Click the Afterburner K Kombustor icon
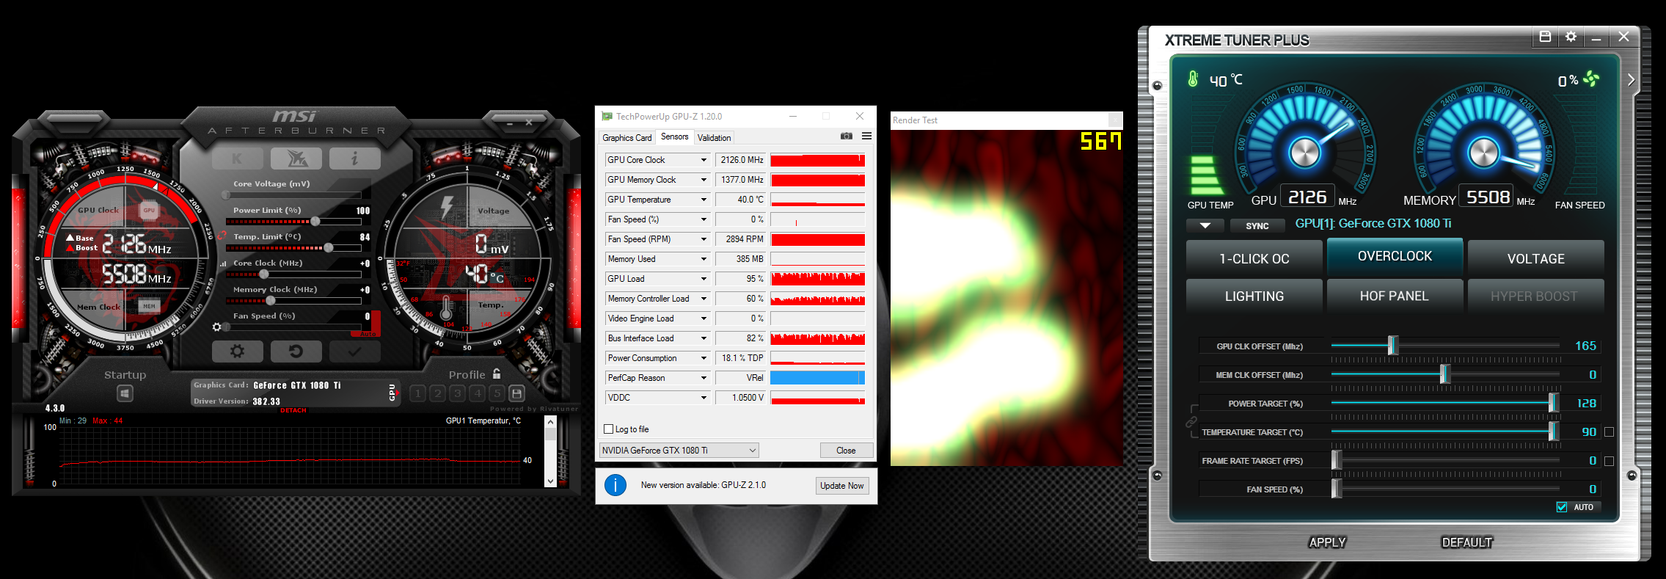1666x579 pixels. [237, 159]
